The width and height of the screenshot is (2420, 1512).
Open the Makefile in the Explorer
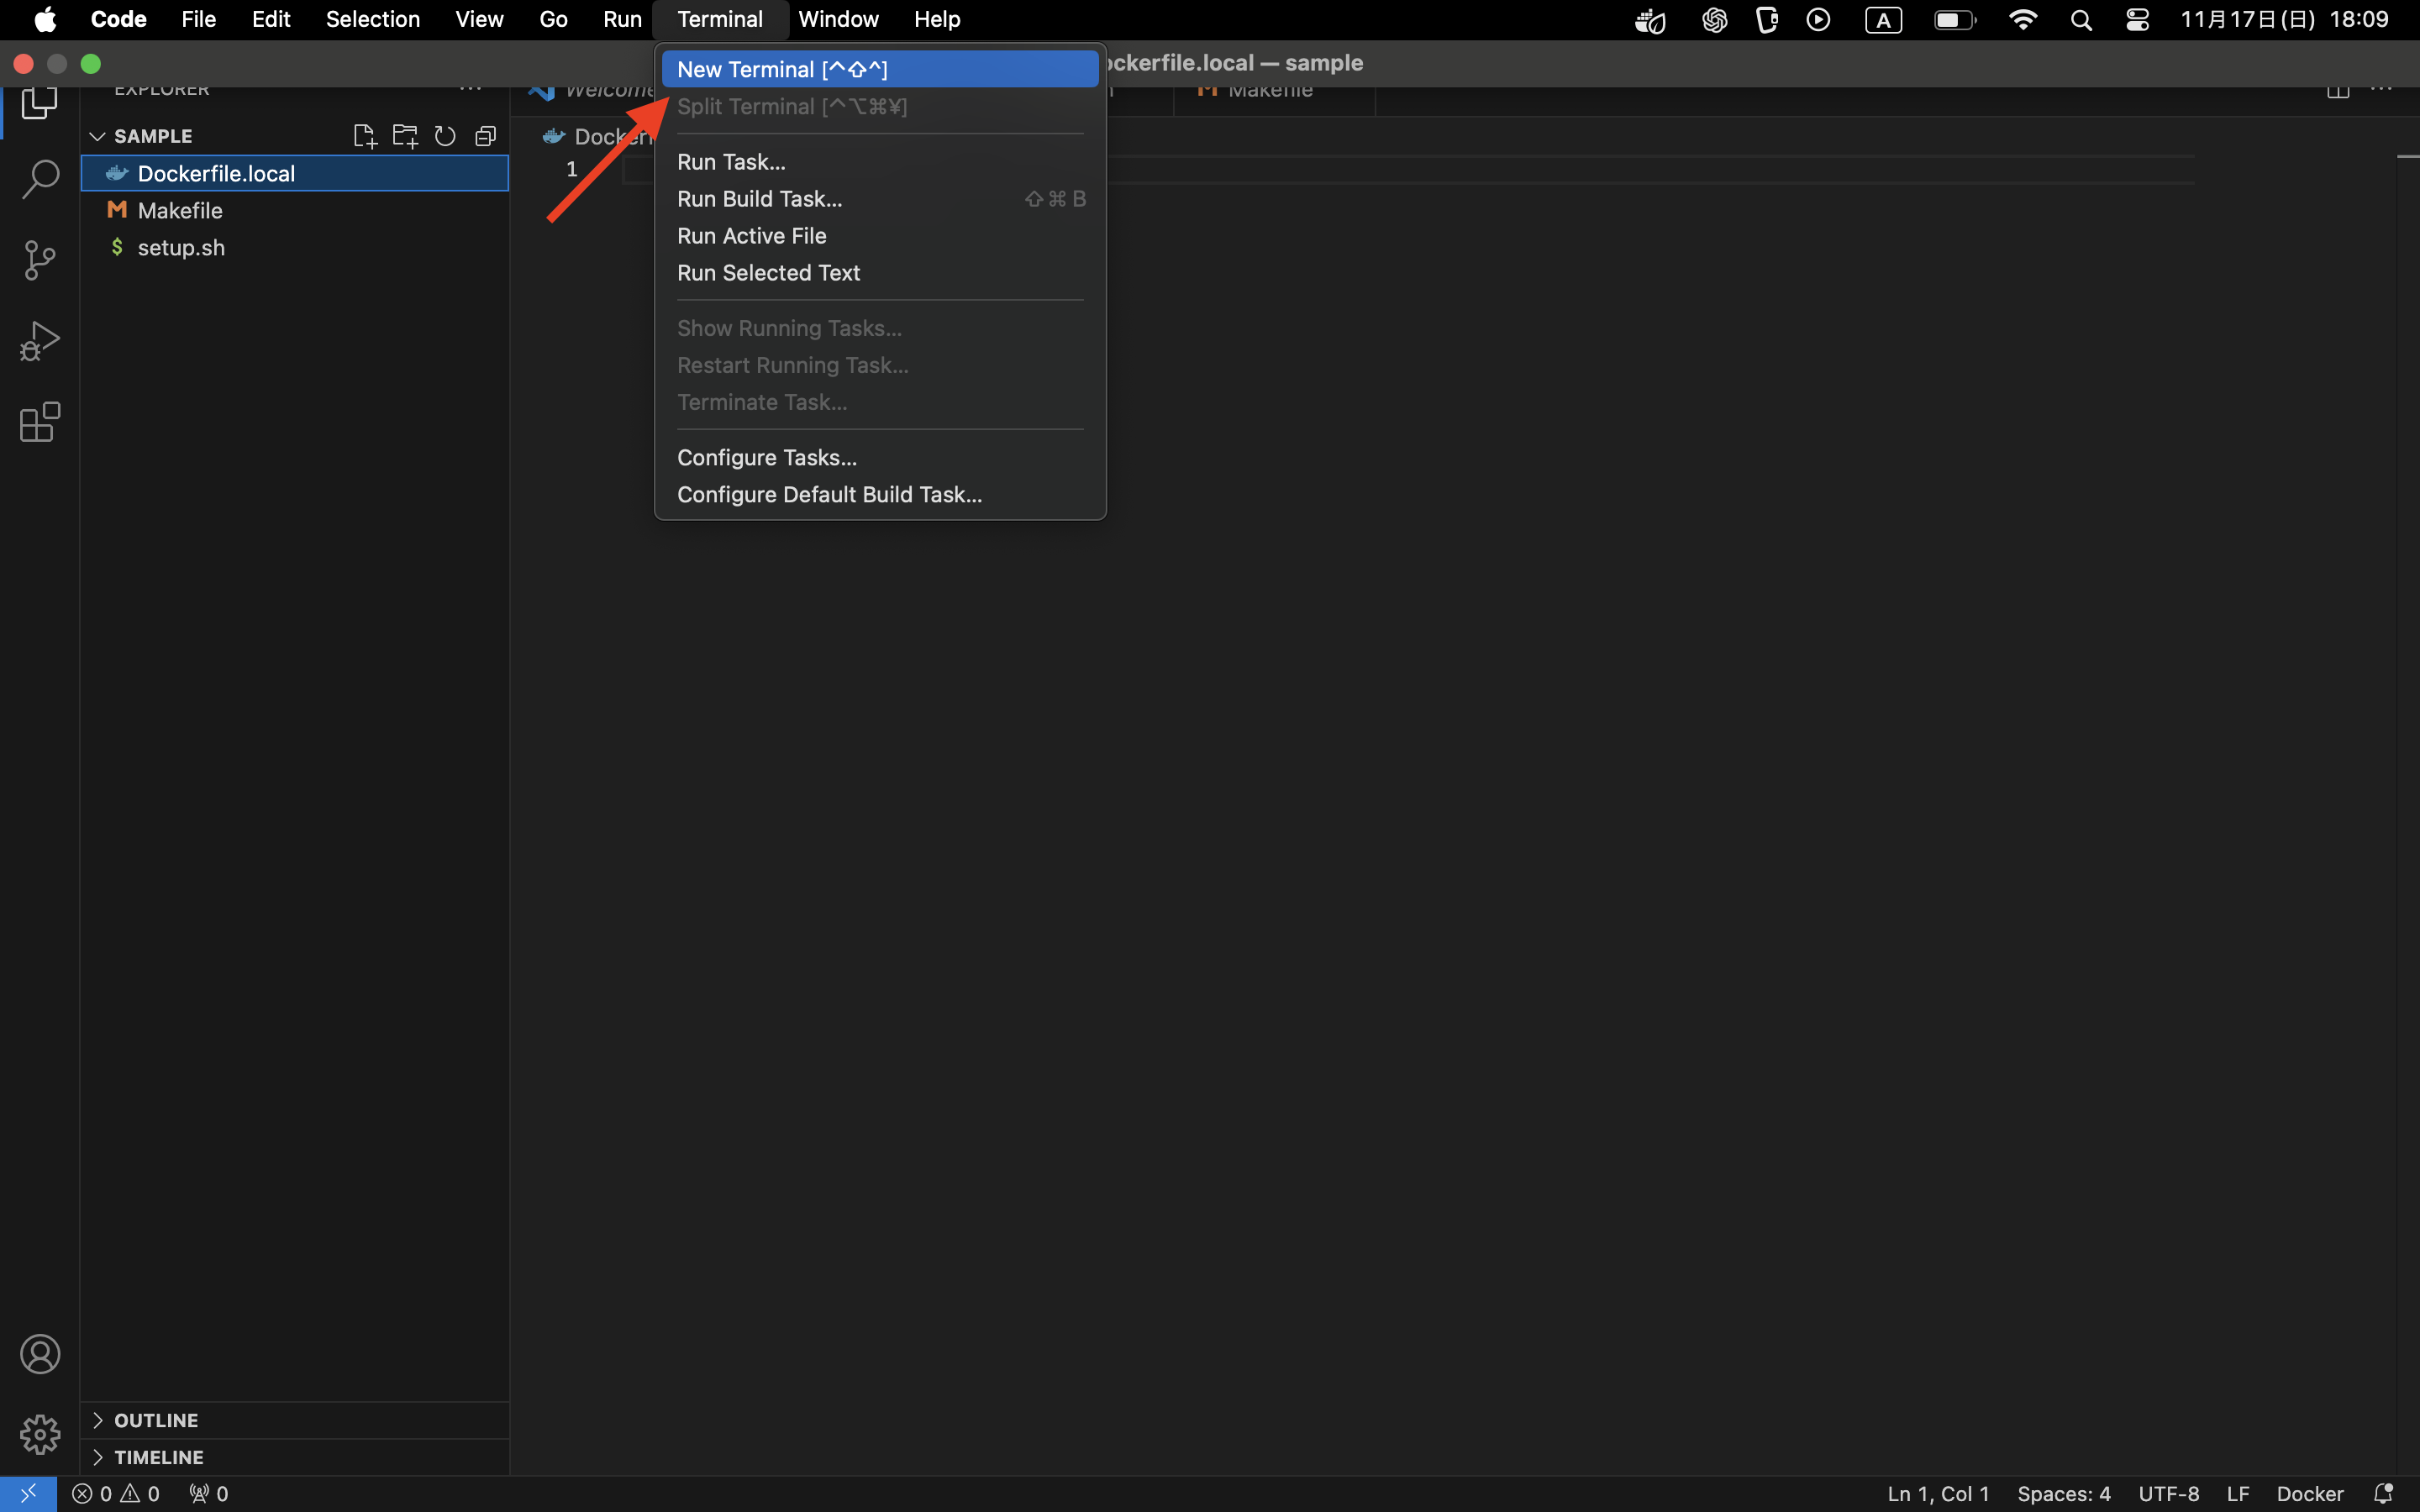point(180,211)
